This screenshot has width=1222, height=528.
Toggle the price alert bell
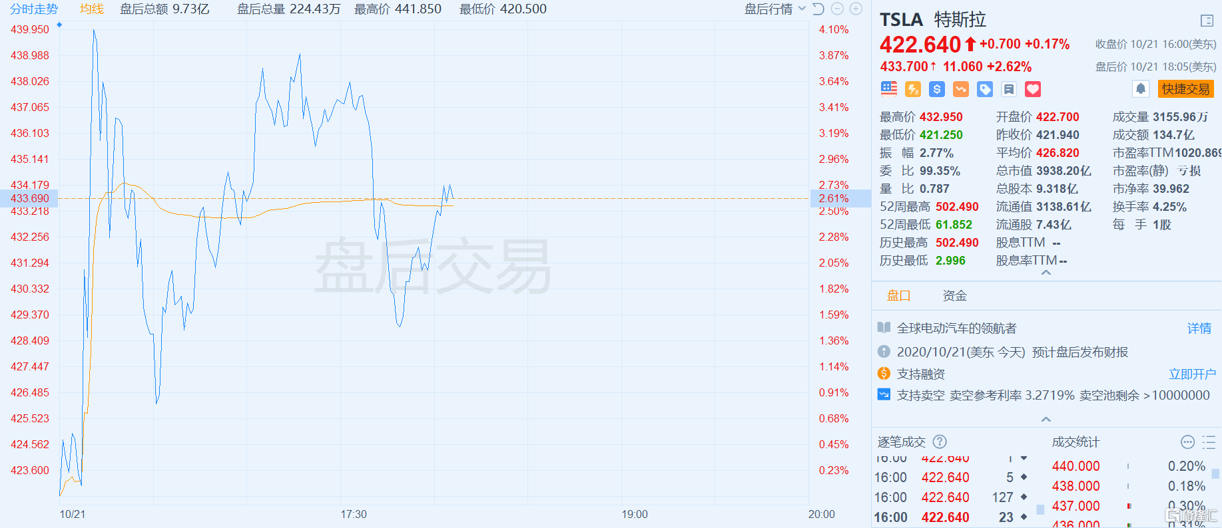(1141, 89)
